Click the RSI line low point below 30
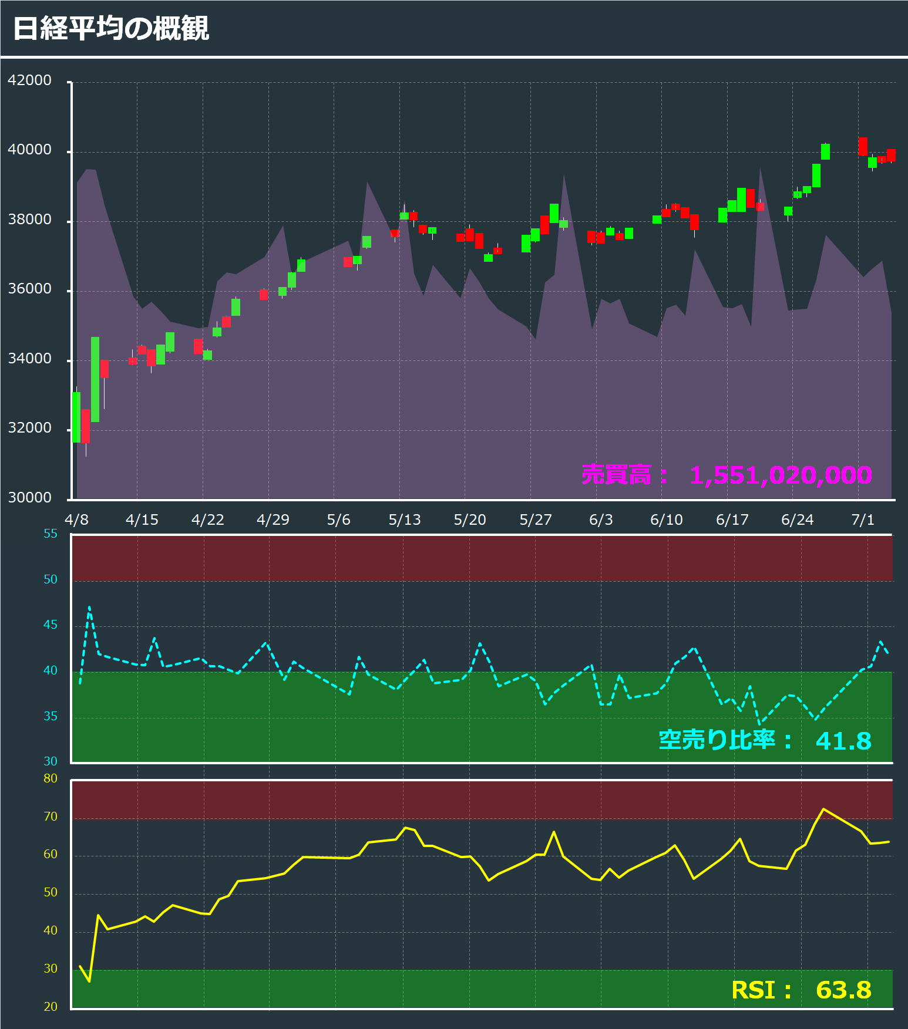Image resolution: width=908 pixels, height=1029 pixels. (89, 981)
